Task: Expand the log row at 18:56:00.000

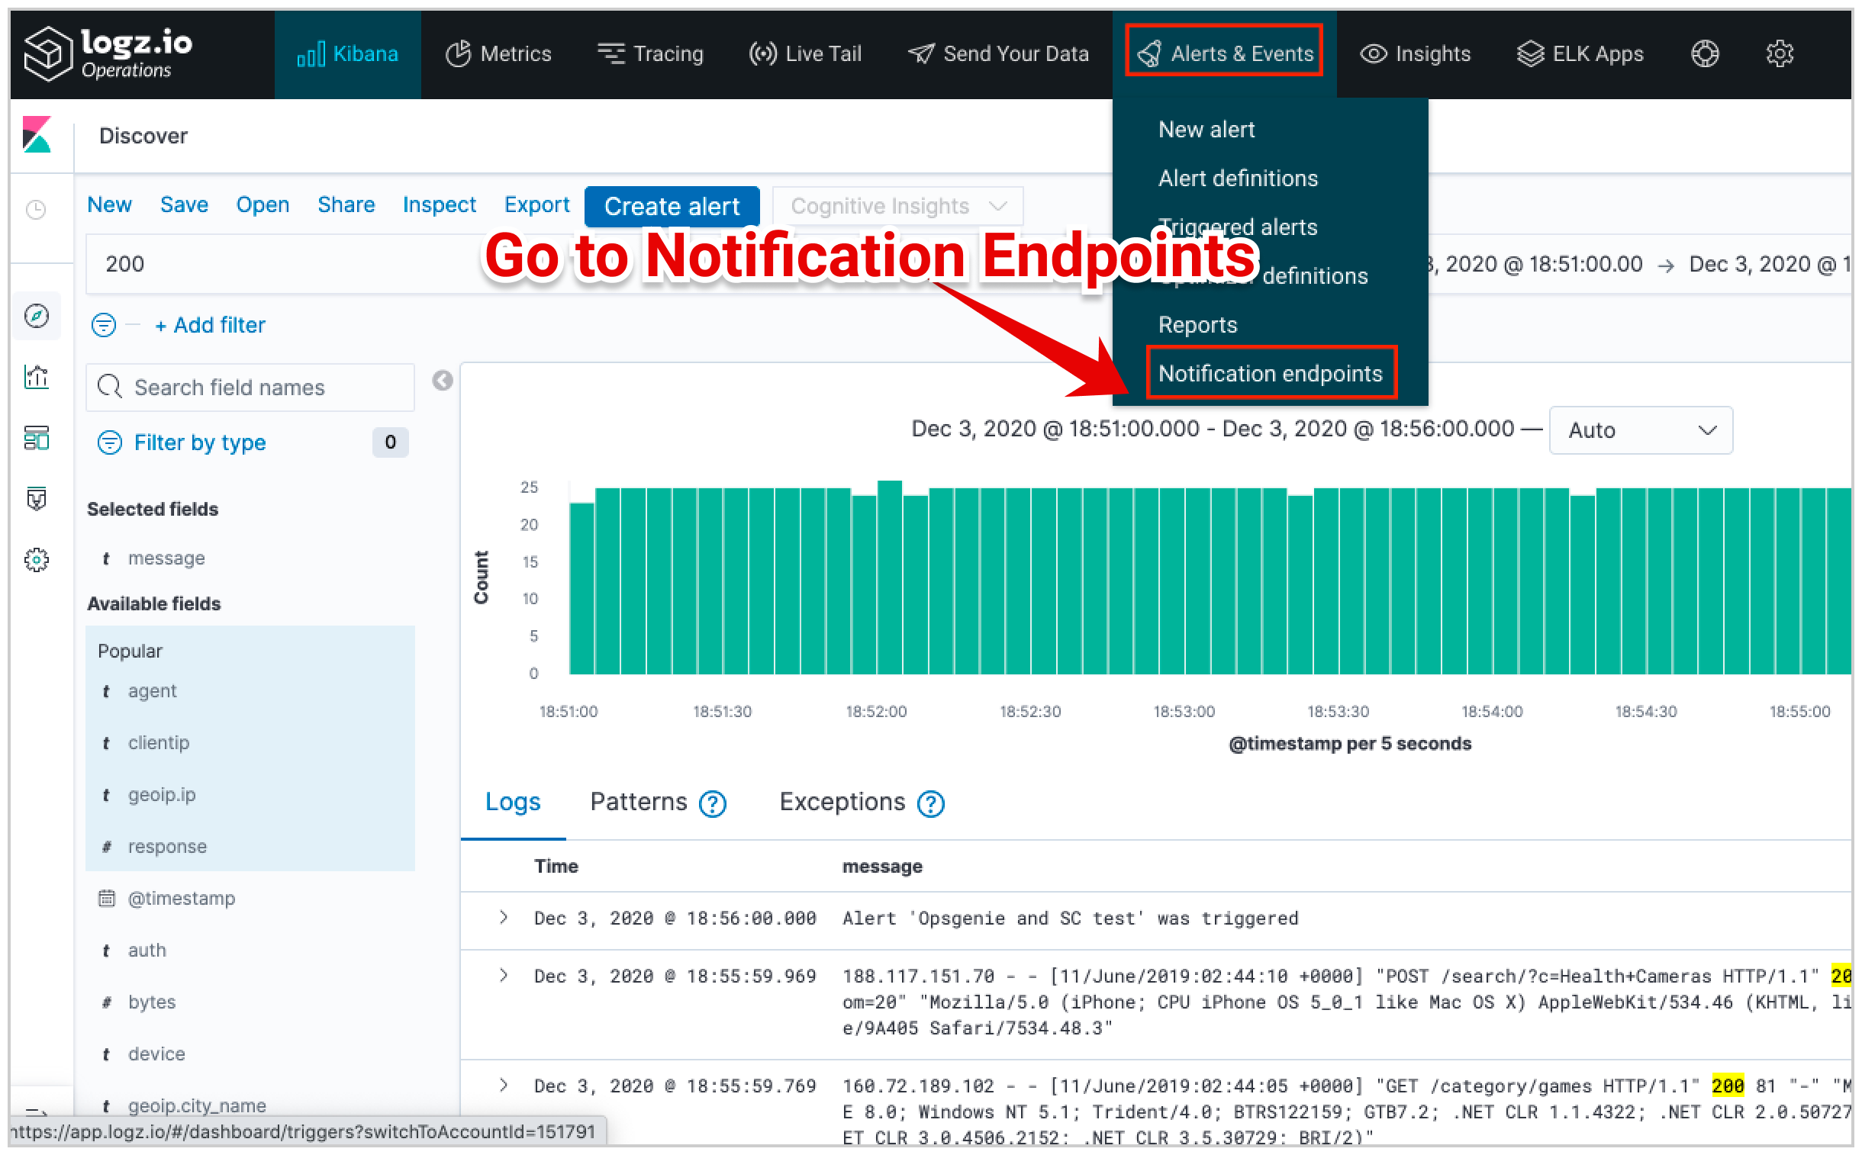Action: pyautogui.click(x=503, y=918)
